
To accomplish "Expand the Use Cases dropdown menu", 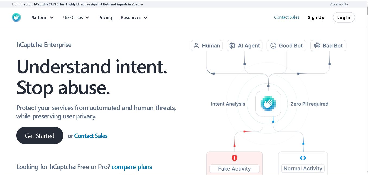I will 76,17.
